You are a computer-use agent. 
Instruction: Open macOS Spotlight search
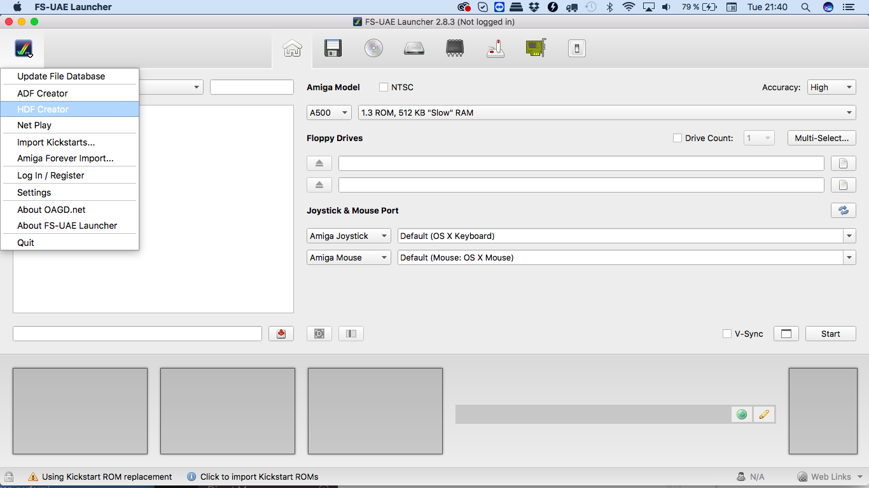pyautogui.click(x=805, y=7)
